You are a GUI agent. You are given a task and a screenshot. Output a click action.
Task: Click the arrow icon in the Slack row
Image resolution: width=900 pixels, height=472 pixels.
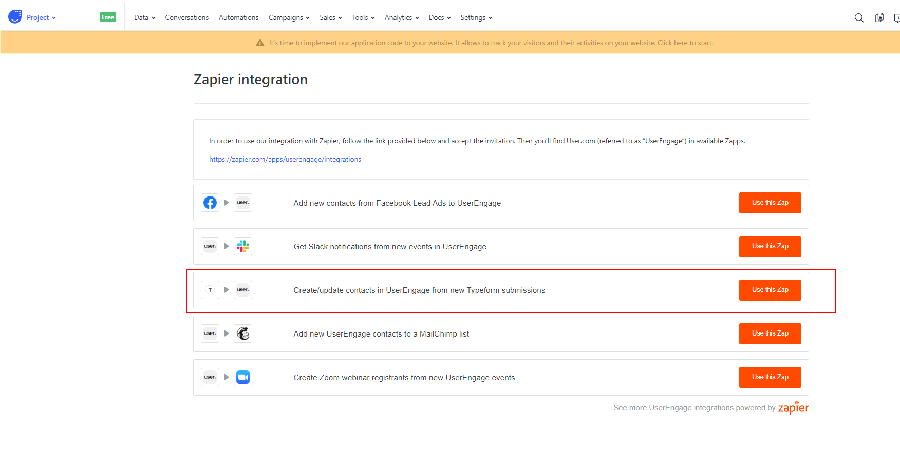[x=227, y=246]
